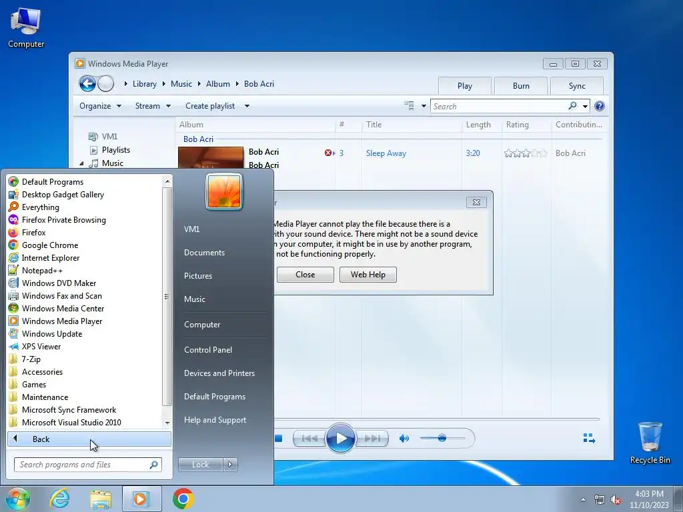Click Create playlist
683x512 pixels.
(x=210, y=106)
